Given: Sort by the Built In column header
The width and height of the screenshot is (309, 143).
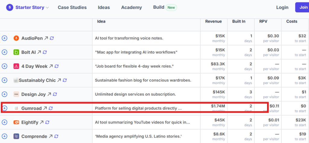Looking at the screenshot, I should tap(239, 21).
